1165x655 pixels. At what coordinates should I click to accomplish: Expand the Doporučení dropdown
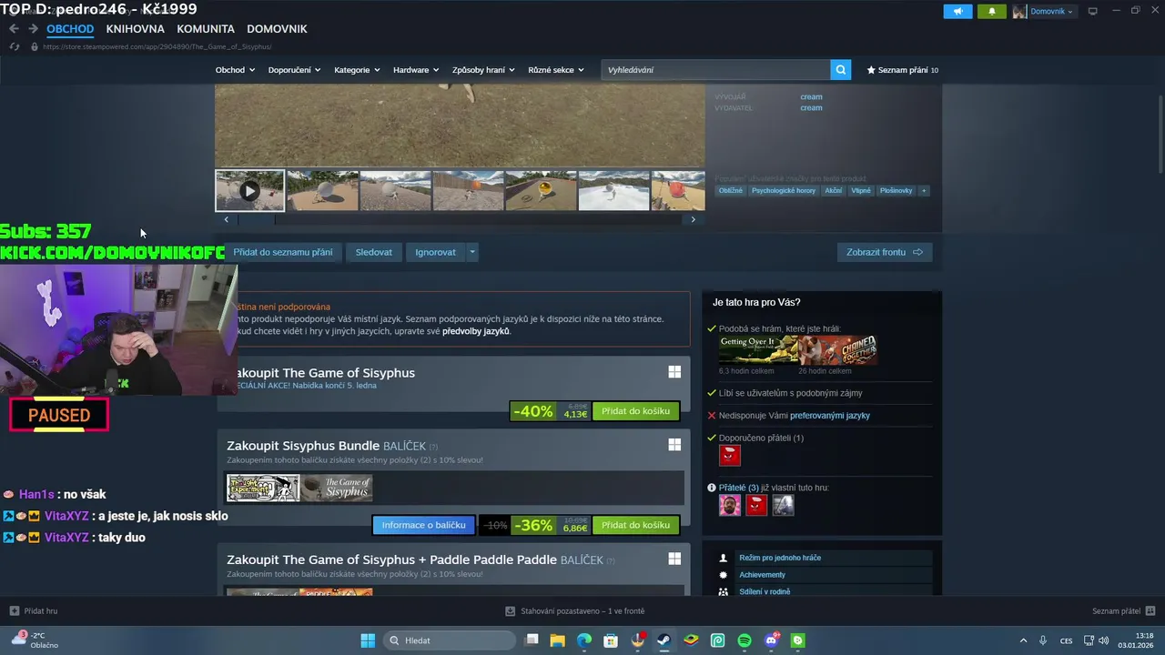click(x=294, y=70)
